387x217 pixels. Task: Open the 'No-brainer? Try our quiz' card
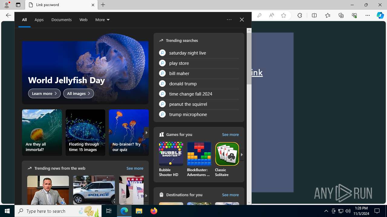tap(129, 133)
